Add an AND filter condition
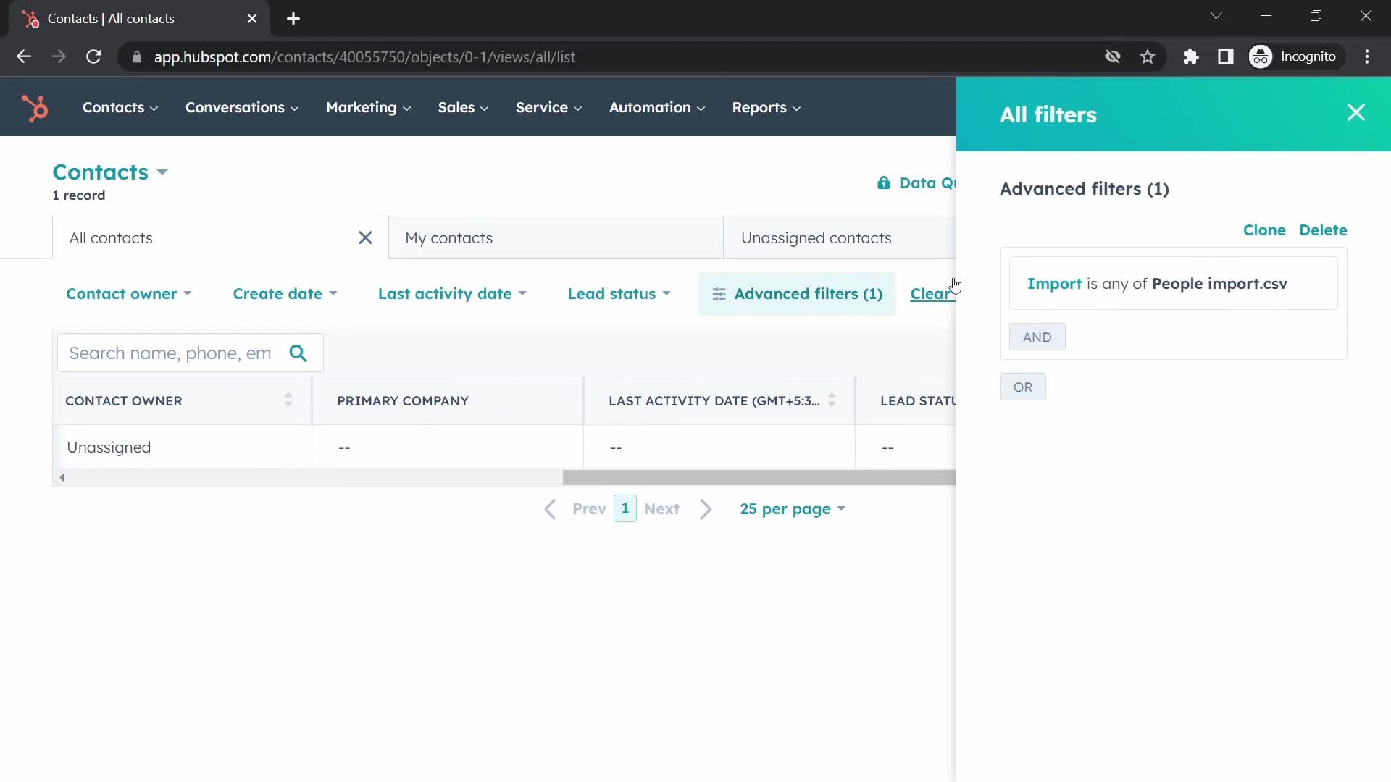The height and width of the screenshot is (782, 1391). click(1037, 337)
